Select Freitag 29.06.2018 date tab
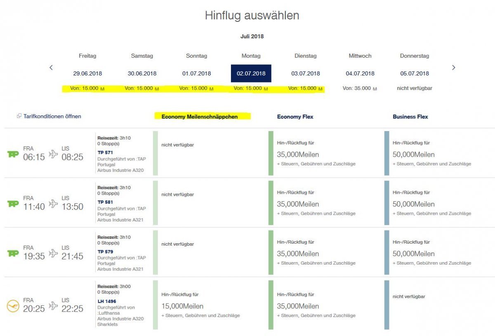The height and width of the screenshot is (336, 495). [87, 73]
